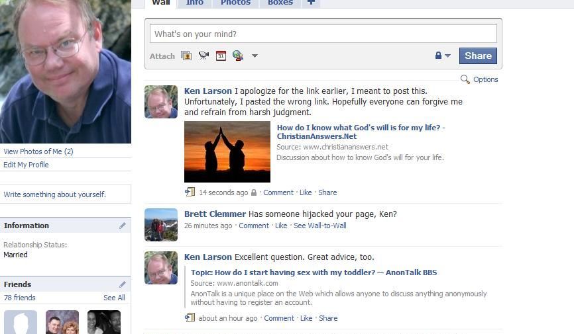Viewport: 574px width, 334px height.
Task: Attach a link using the globe icon
Action: 238,56
